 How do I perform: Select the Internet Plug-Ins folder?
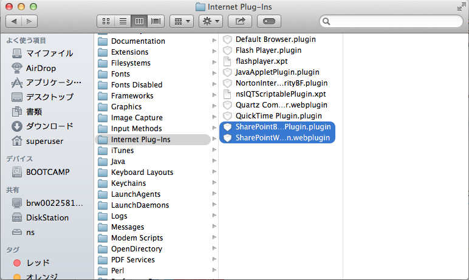pos(153,140)
